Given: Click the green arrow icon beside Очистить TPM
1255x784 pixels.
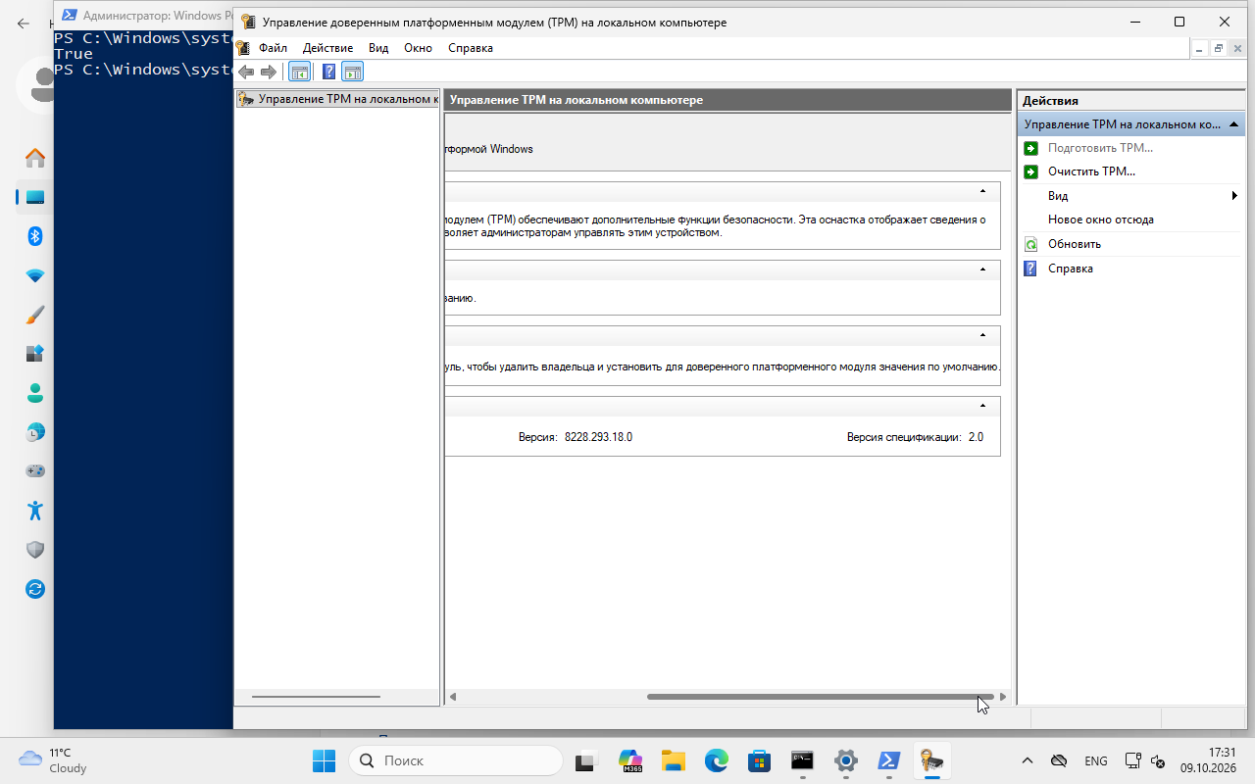Looking at the screenshot, I should pos(1030,171).
